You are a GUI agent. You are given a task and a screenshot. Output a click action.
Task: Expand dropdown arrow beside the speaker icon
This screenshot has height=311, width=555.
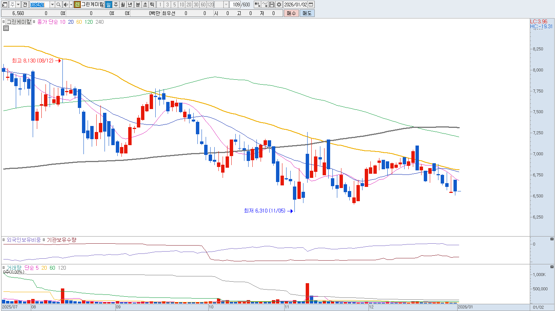point(71,5)
